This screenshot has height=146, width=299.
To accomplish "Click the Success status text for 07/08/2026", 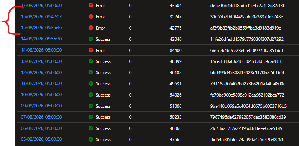I will pos(103,117).
